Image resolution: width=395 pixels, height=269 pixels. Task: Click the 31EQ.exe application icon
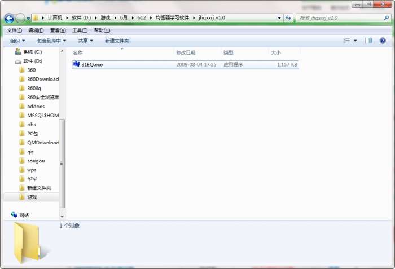point(76,64)
